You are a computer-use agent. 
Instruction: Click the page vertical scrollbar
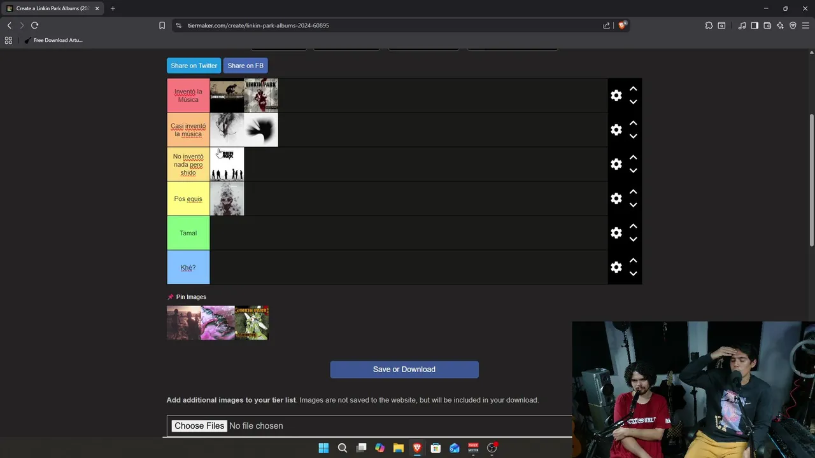point(812,180)
